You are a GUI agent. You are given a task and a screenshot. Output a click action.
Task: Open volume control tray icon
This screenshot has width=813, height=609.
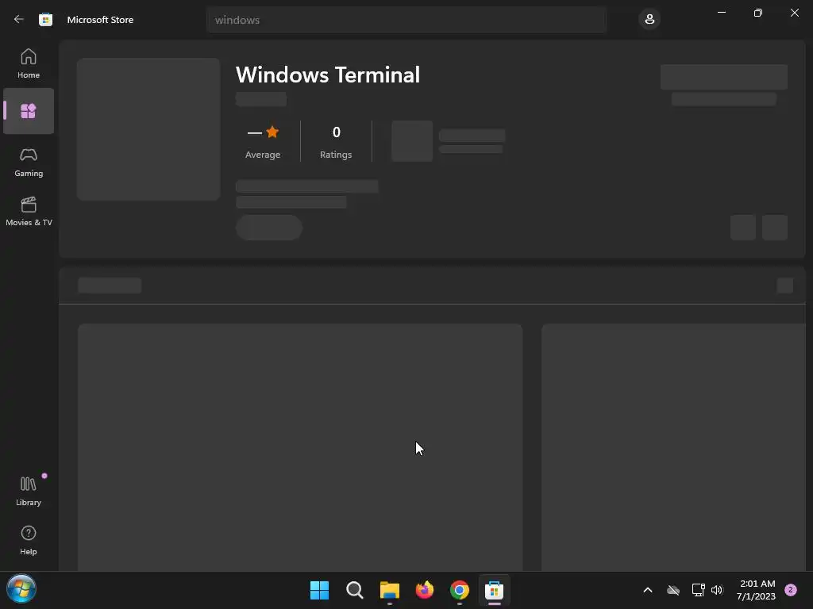pyautogui.click(x=717, y=590)
